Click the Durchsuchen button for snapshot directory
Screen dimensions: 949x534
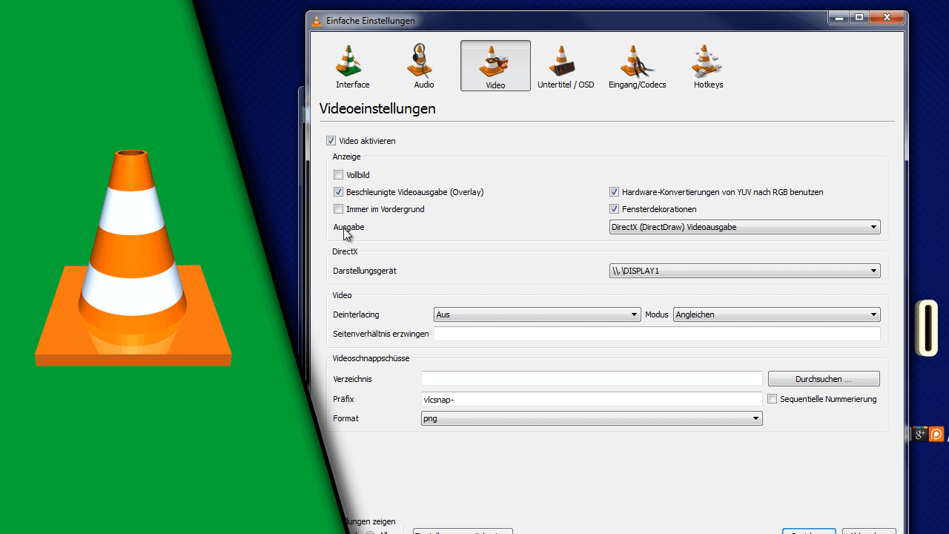click(x=823, y=378)
